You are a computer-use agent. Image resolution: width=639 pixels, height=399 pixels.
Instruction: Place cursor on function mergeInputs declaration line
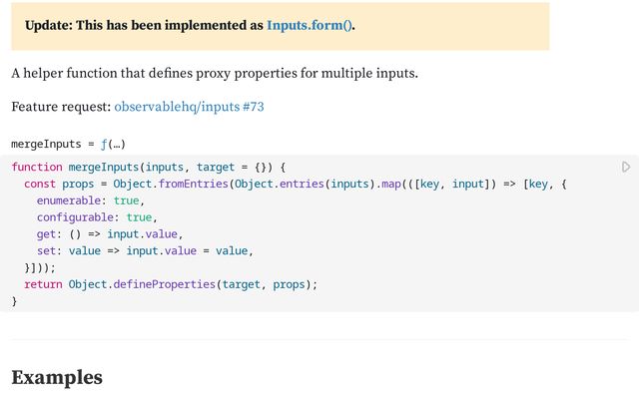tap(150, 168)
